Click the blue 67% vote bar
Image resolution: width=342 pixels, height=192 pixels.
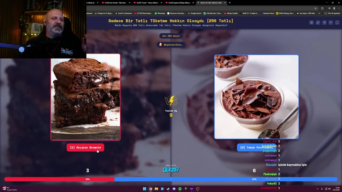click(226, 179)
